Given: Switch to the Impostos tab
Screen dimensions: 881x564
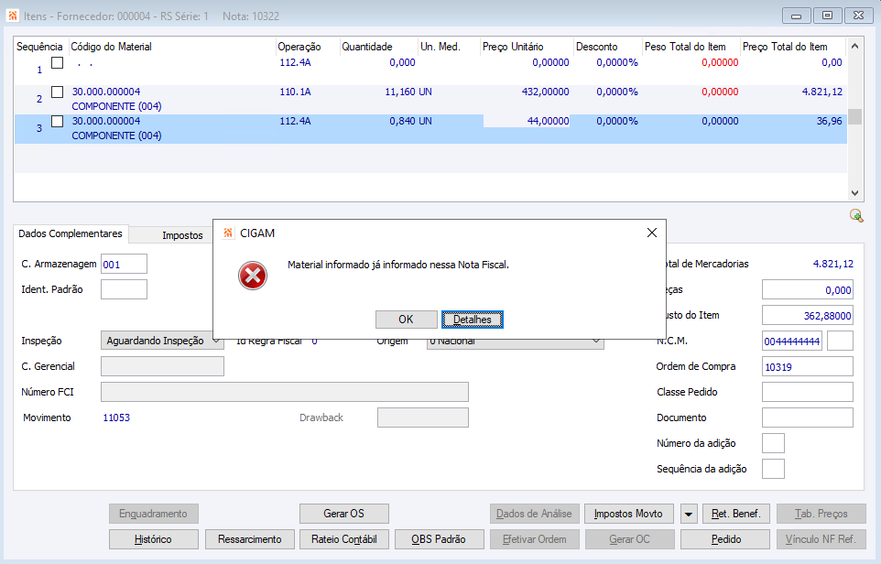Looking at the screenshot, I should 182,235.
